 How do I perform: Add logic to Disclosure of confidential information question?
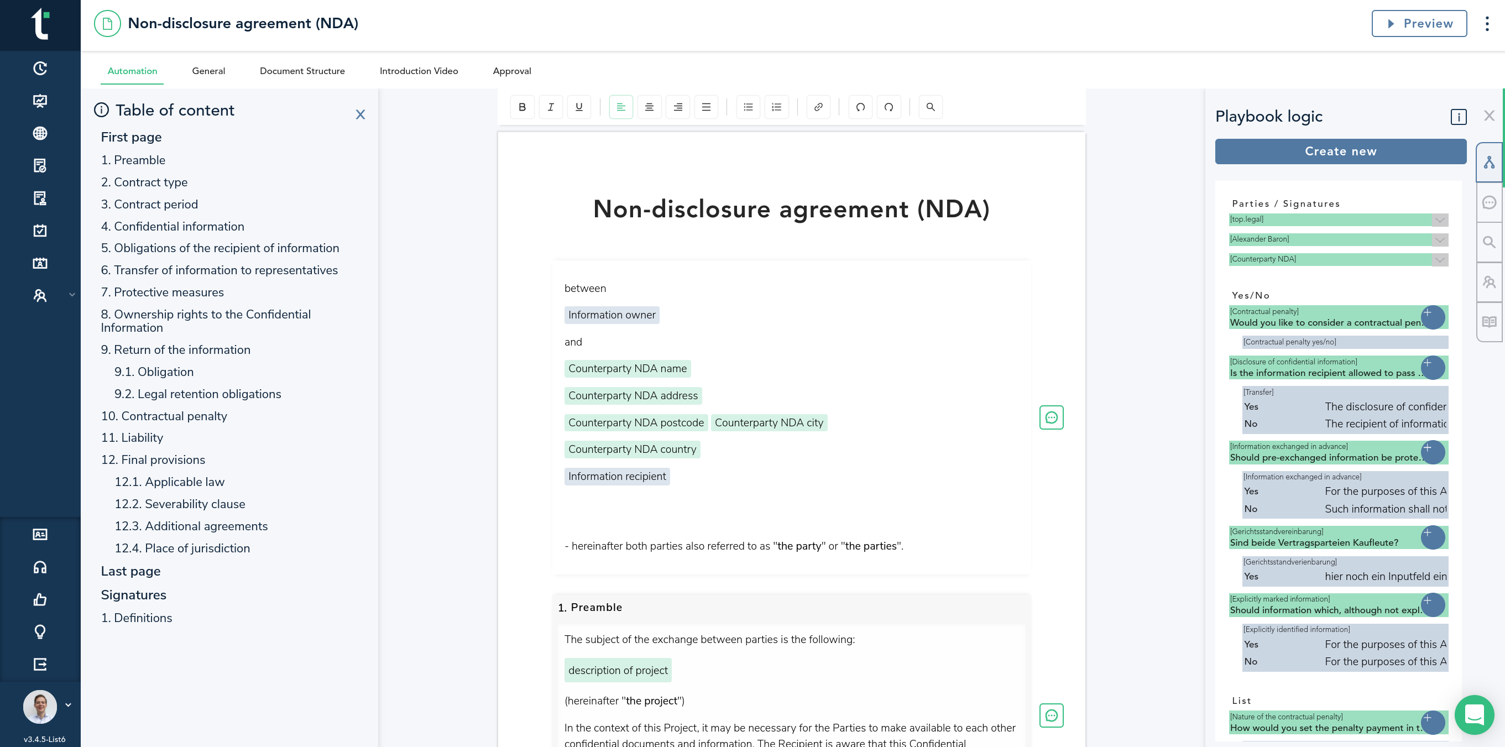click(x=1433, y=367)
